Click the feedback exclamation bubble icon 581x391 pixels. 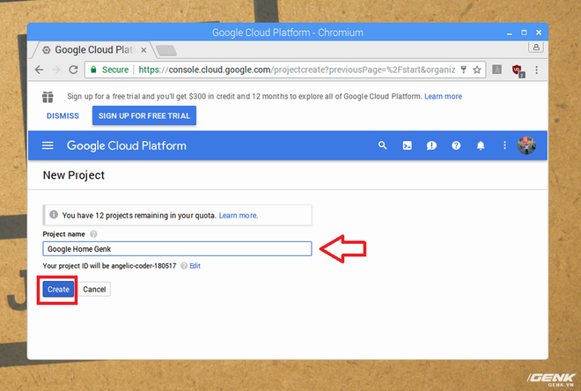pos(431,145)
